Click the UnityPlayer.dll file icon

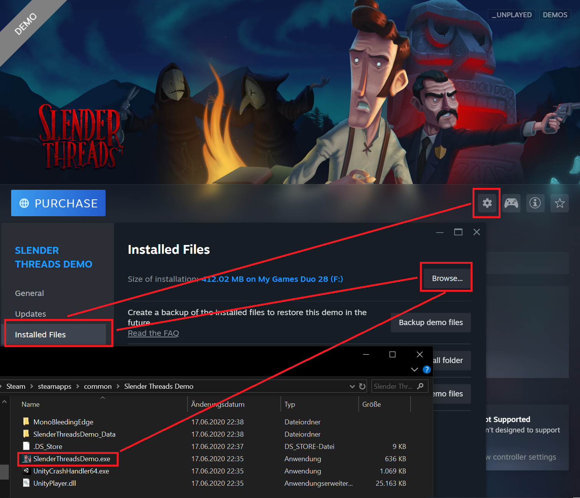pos(26,483)
